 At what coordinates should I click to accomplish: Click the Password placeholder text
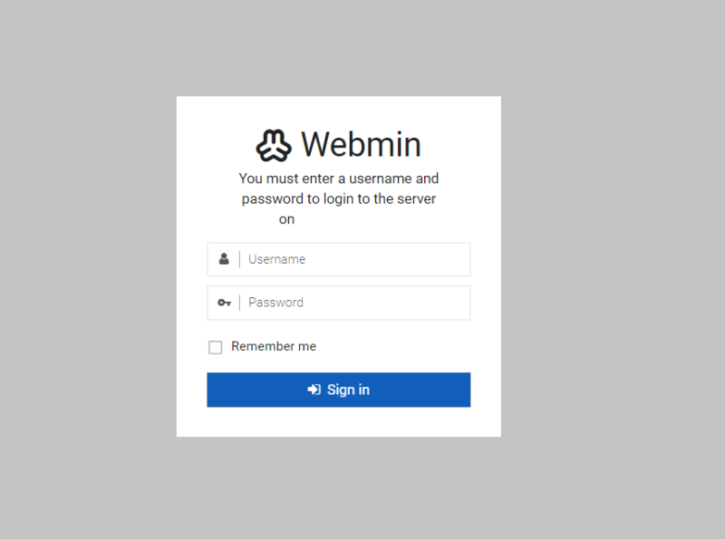coord(275,303)
